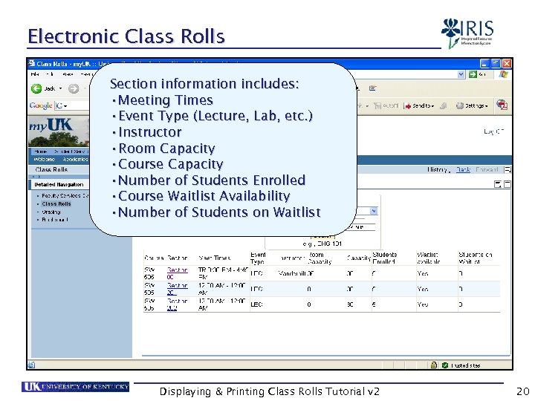Click the IE page icon in title bar

32,63
